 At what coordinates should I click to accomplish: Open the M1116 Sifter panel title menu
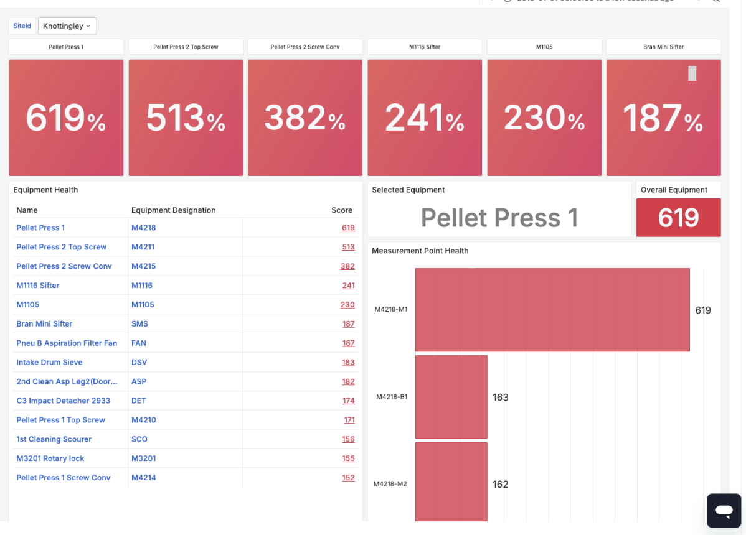(x=425, y=47)
